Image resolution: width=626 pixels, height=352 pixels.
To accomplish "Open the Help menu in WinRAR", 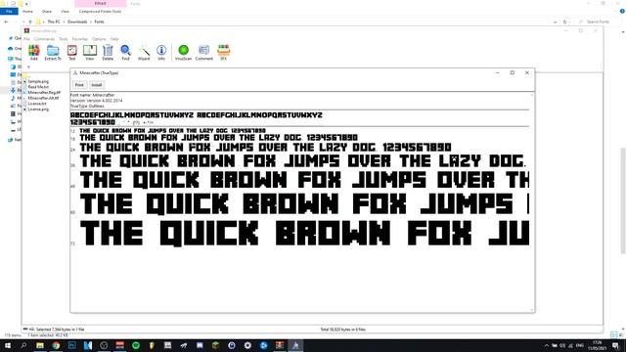I will 114,39.
